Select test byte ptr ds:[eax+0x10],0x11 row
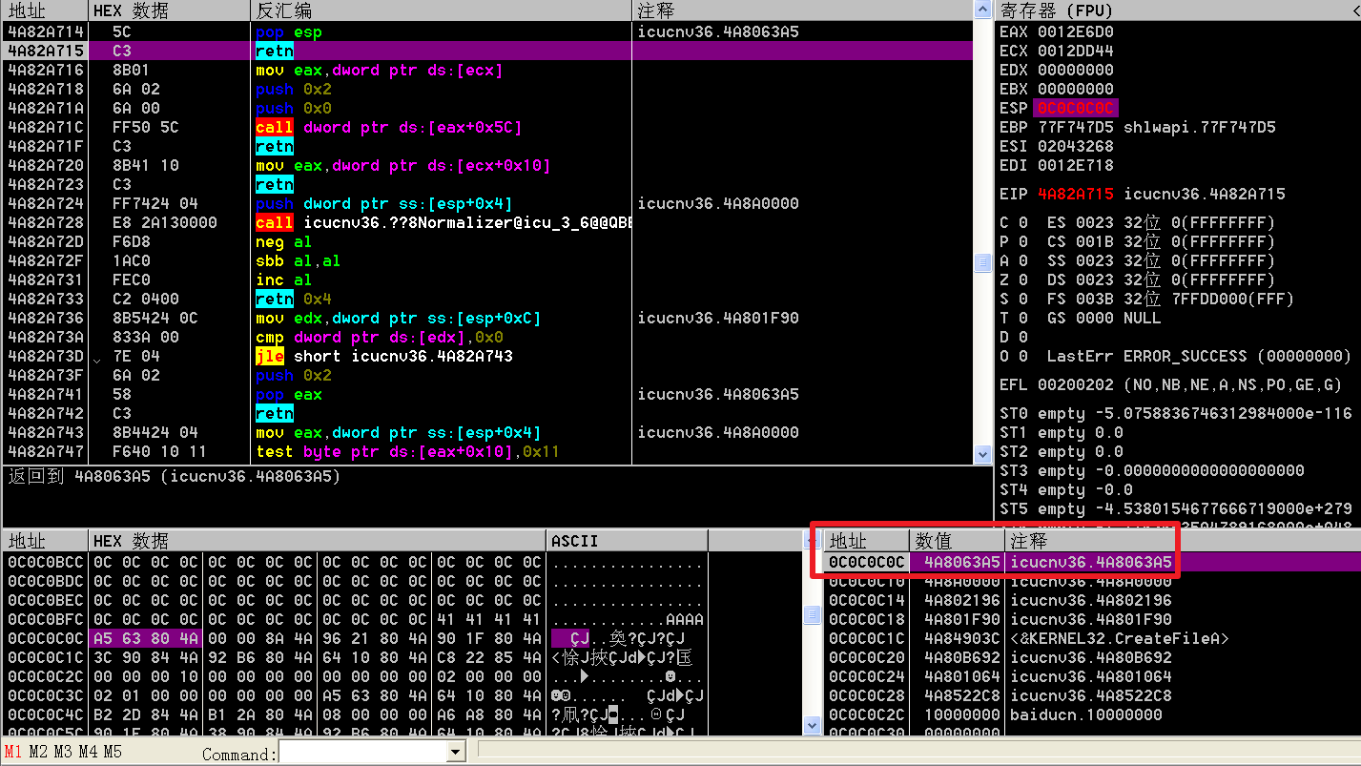 (x=487, y=451)
